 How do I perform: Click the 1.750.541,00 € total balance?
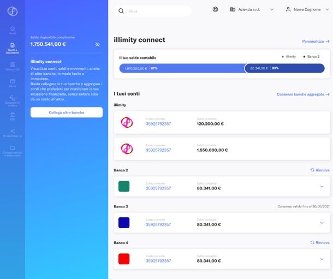click(48, 44)
